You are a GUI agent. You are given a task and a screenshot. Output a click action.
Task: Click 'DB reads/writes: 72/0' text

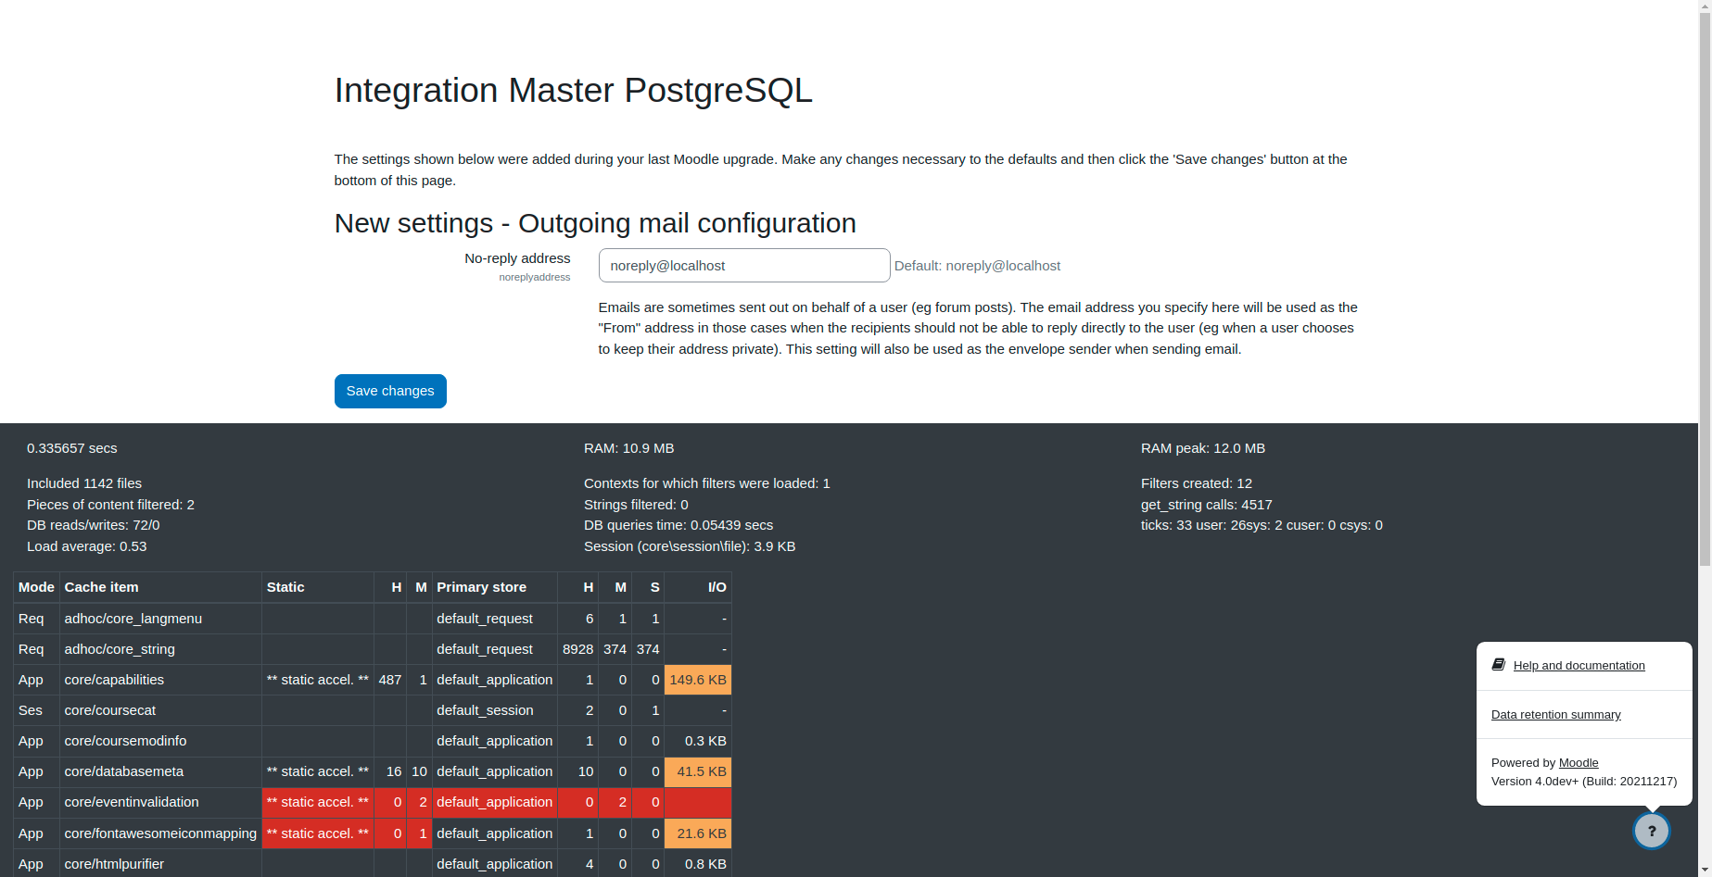point(93,525)
